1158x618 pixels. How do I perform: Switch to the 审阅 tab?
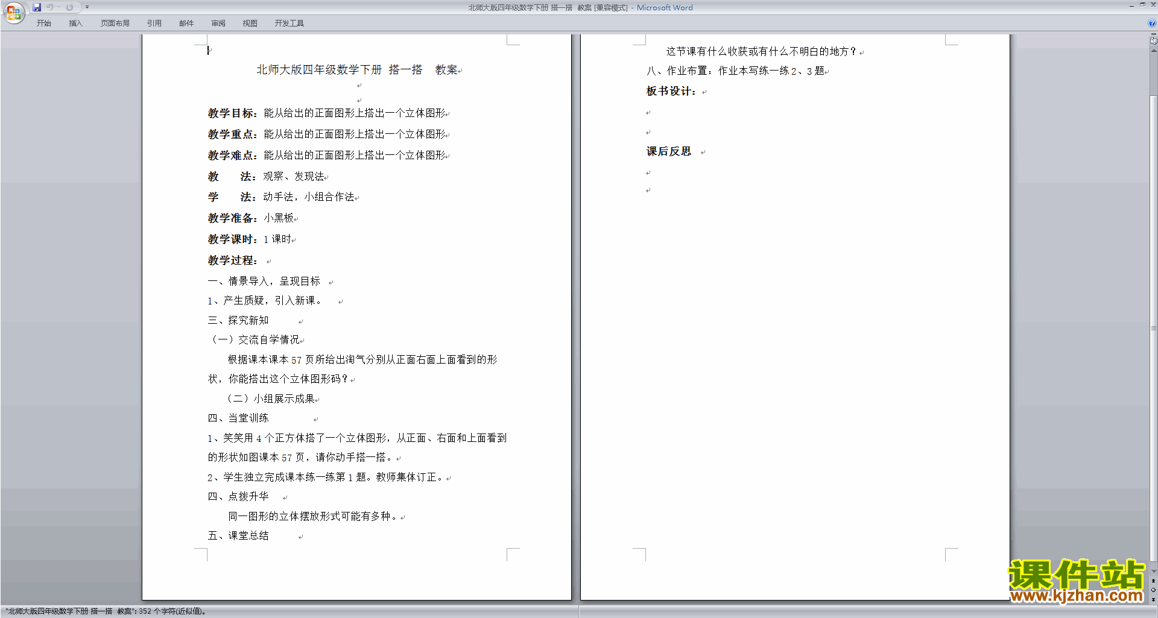tap(218, 23)
